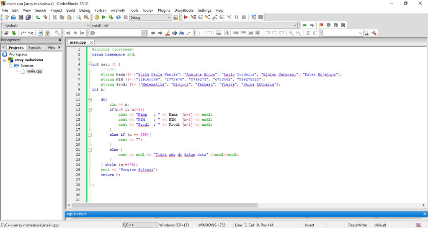428x228 pixels.
Task: Save the file using floppy disk icon
Action: 21,17
